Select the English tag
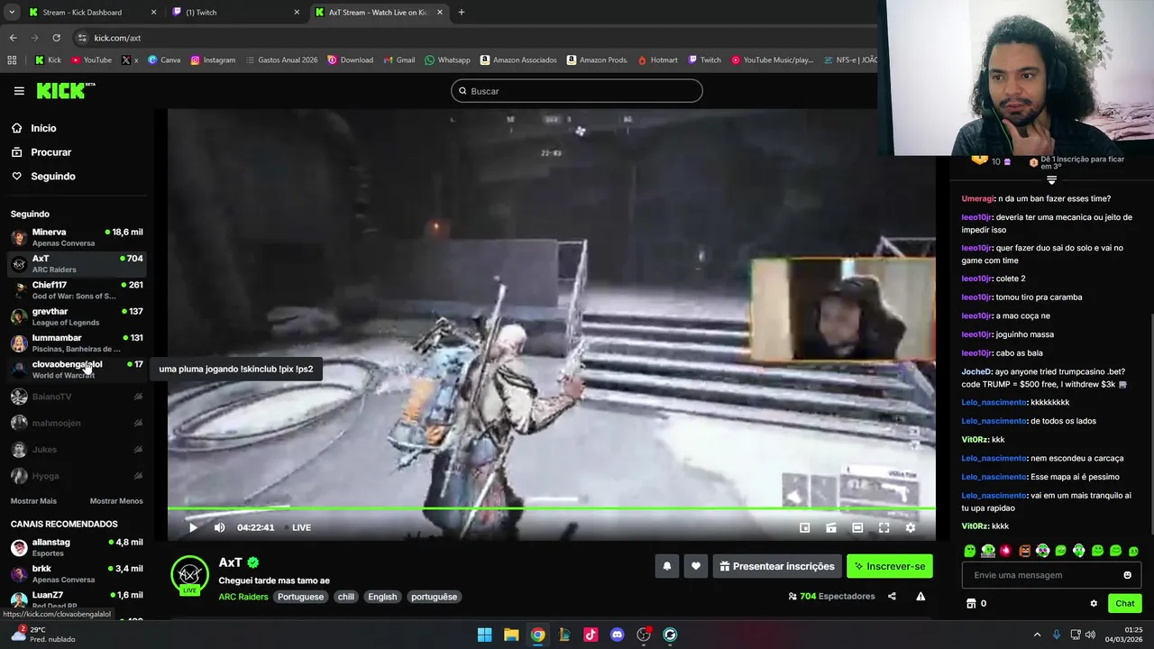This screenshot has height=649, width=1154. [x=382, y=597]
